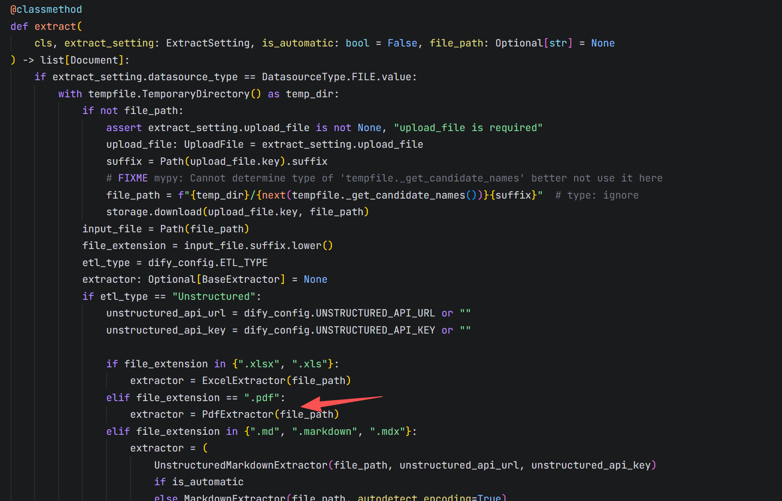This screenshot has width=782, height=501.
Task: Click list[Document] return type
Action: (82, 60)
